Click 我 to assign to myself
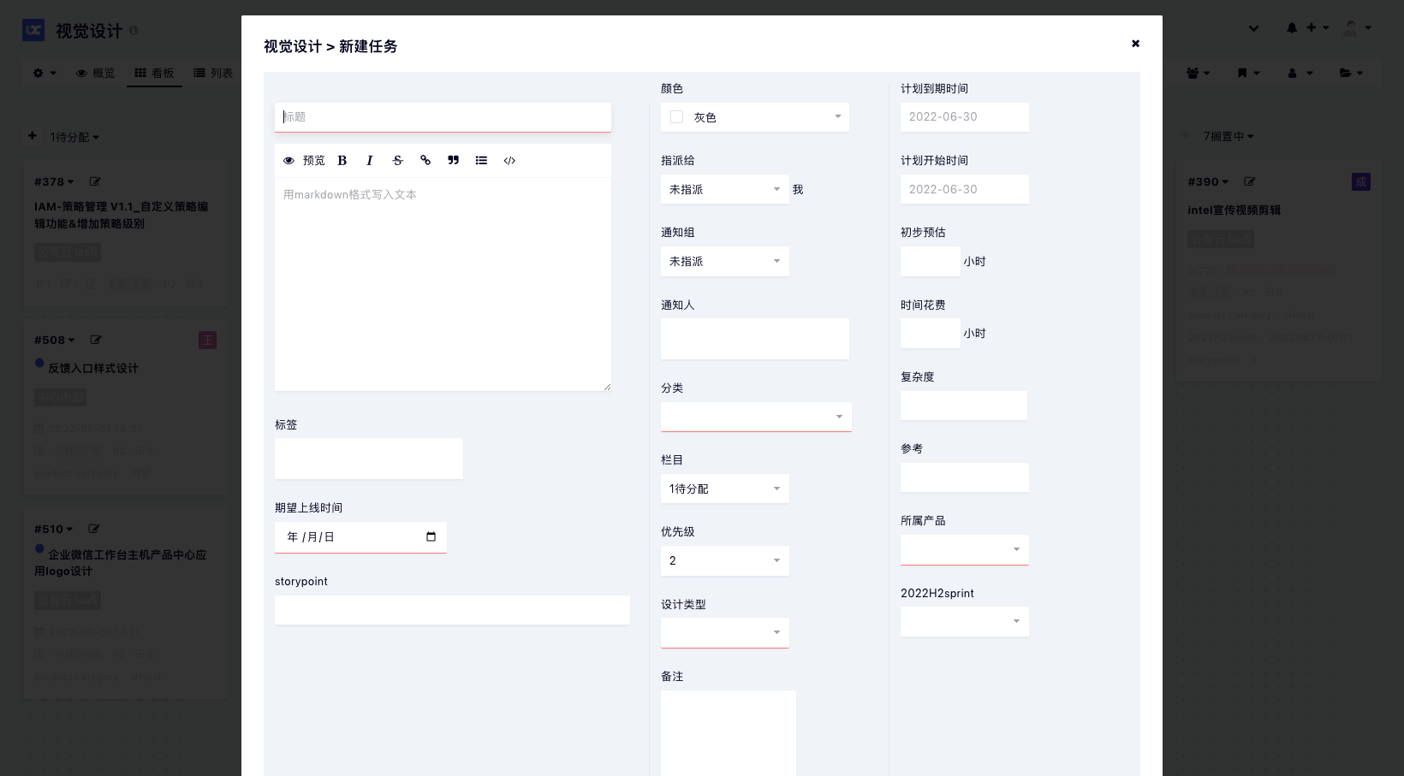This screenshot has width=1404, height=776. click(798, 190)
